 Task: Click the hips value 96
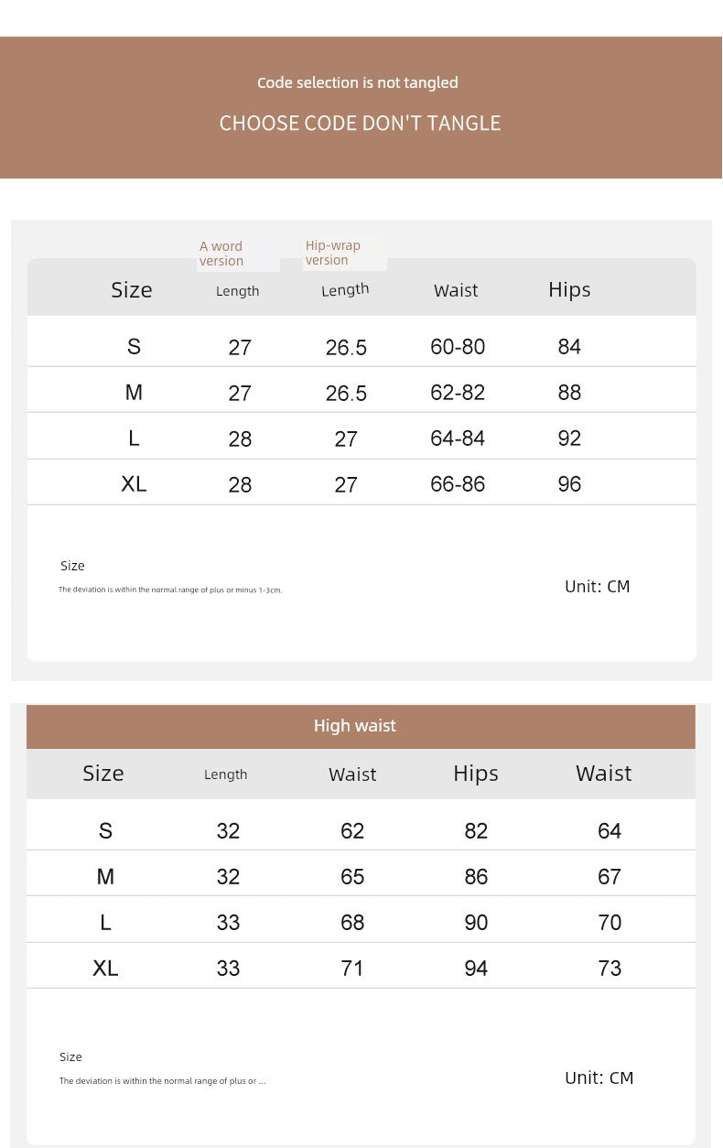pos(569,484)
